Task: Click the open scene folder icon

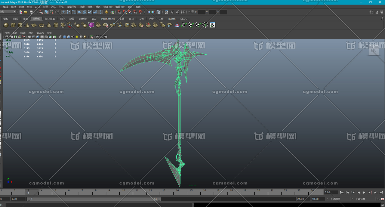Action: (x=26, y=12)
